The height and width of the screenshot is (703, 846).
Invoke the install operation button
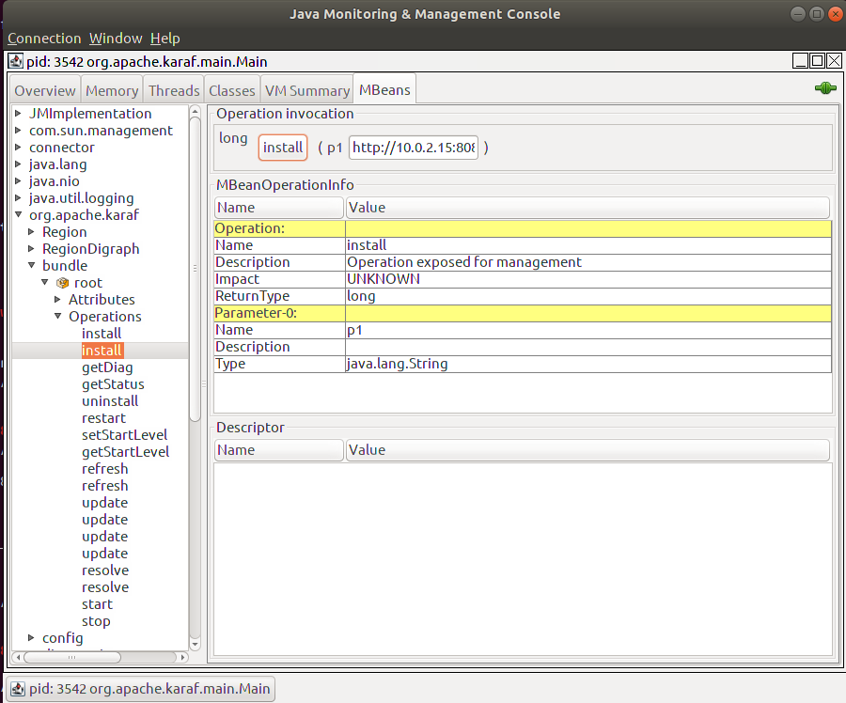click(x=283, y=148)
